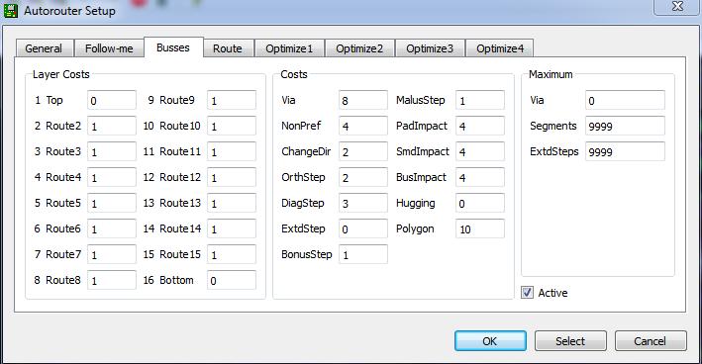Select the Route tab
The width and height of the screenshot is (702, 364).
(228, 48)
